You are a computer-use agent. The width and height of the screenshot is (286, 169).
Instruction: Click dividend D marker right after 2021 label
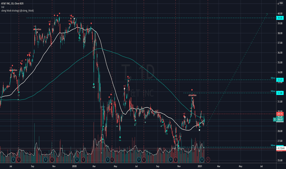(202, 160)
